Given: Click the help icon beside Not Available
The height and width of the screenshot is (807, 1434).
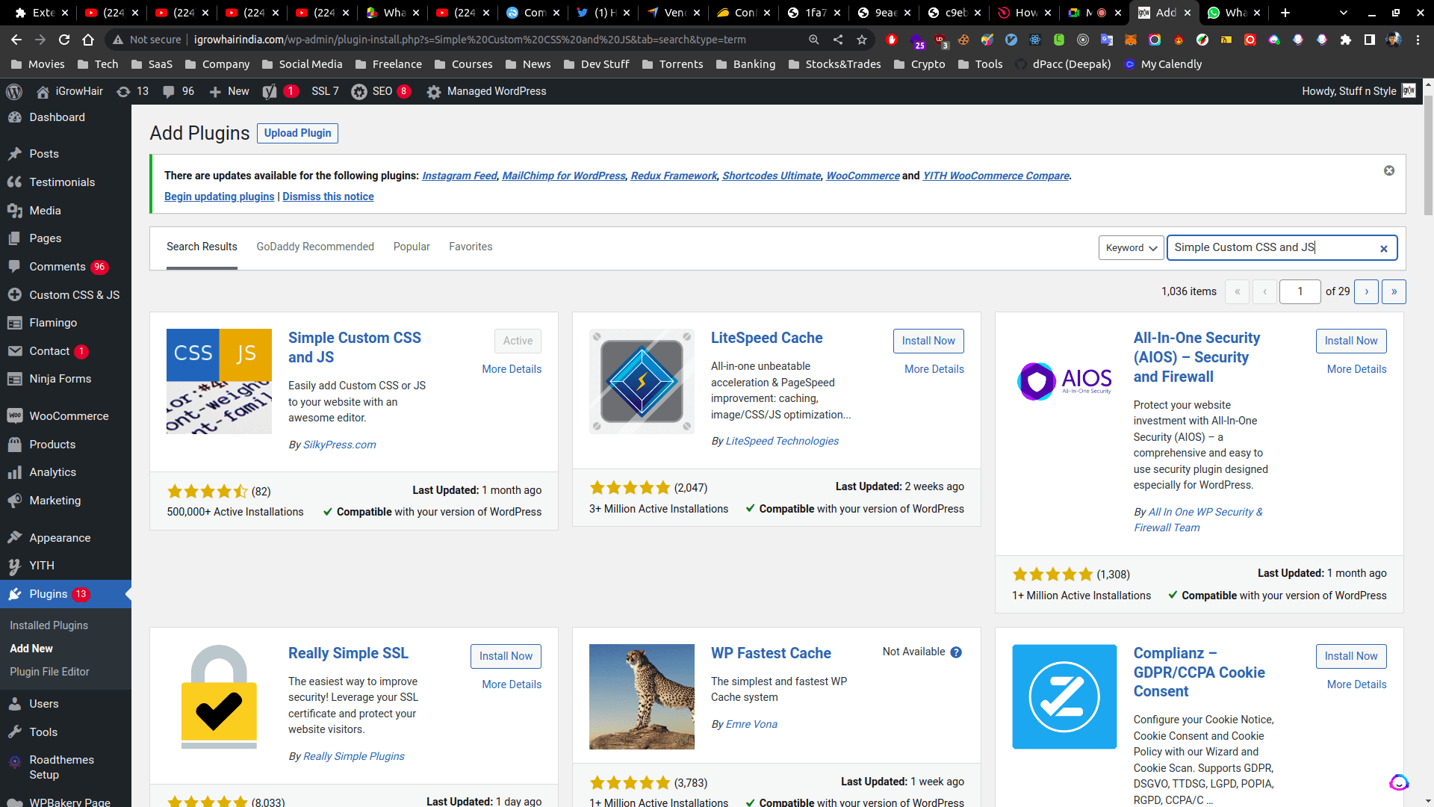Looking at the screenshot, I should pyautogui.click(x=956, y=652).
